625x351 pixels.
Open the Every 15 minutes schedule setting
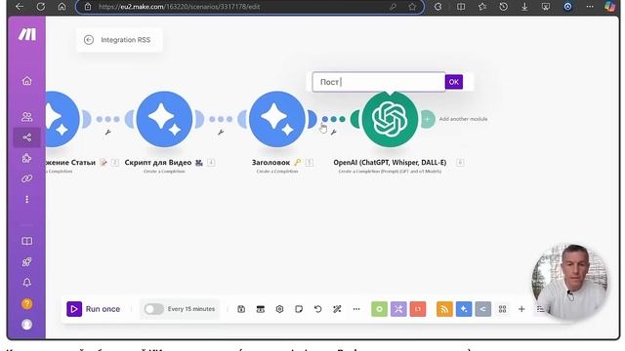(x=191, y=309)
